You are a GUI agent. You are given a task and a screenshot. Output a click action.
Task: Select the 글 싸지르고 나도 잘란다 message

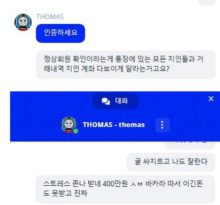coord(171,162)
